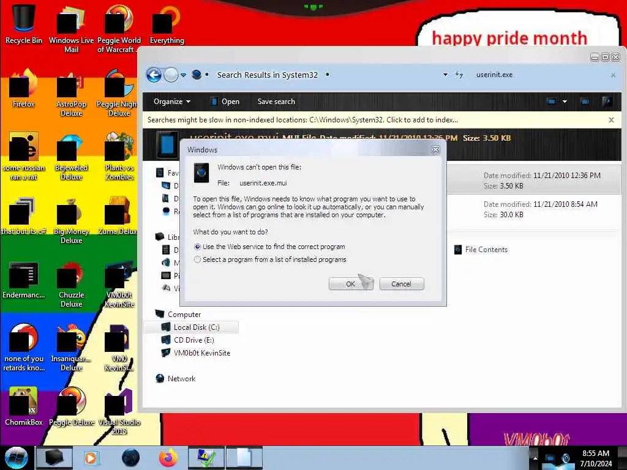Click the Open toolbar button

(225, 102)
